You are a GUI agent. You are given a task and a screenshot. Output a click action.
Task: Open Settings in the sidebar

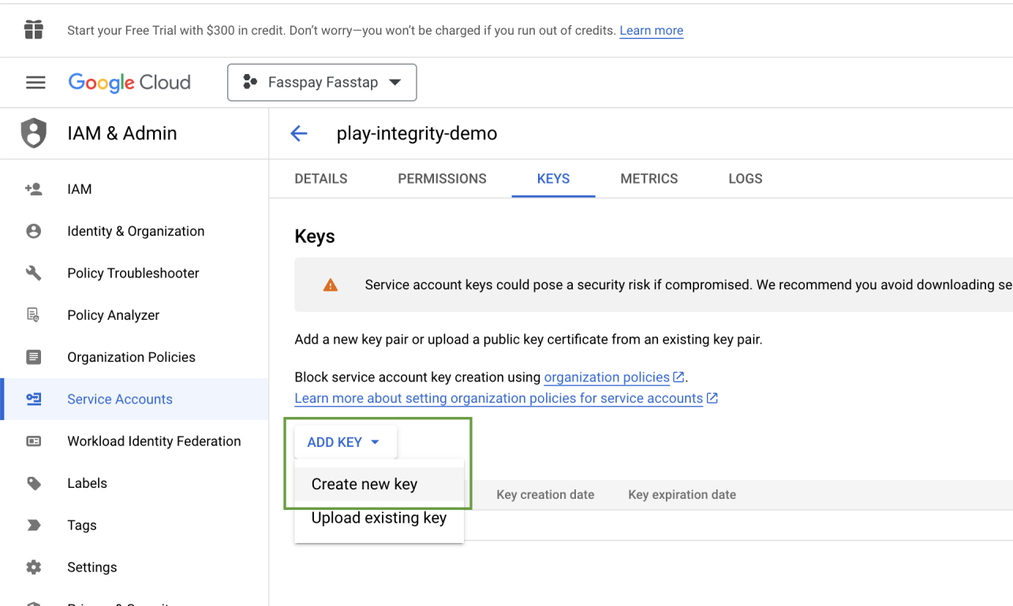click(x=134, y=567)
